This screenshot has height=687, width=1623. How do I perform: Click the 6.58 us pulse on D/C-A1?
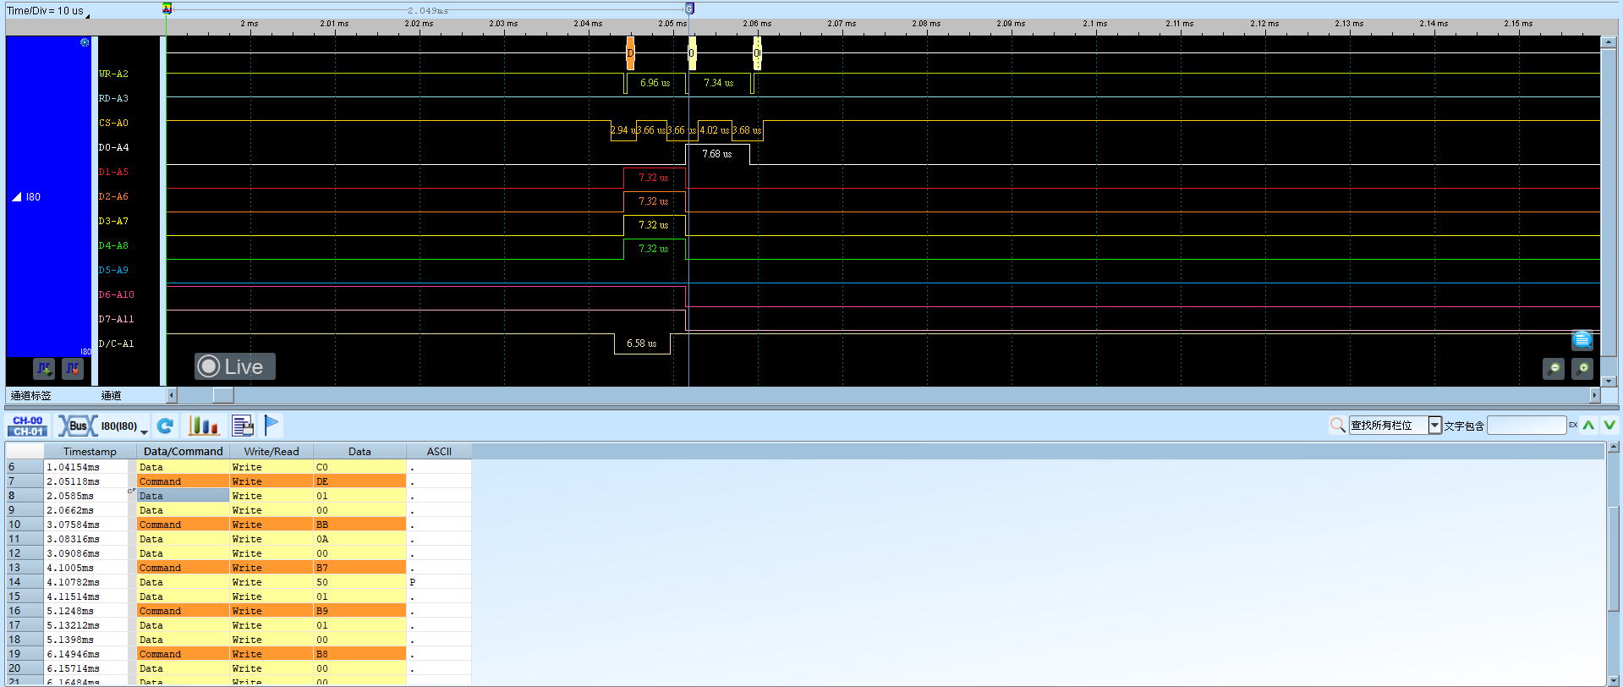(x=642, y=343)
